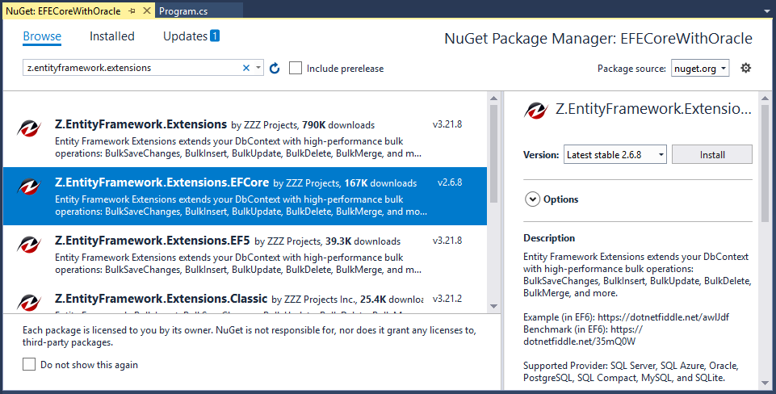Select the Z.EntityFramework.Extensions package
This screenshot has height=394, width=776.
point(245,138)
